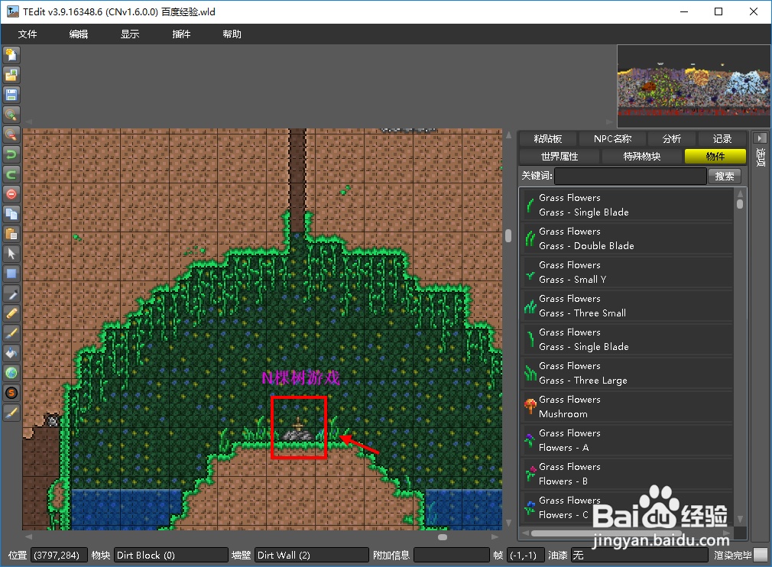Select the globe Point tool
772x567 pixels.
(11, 373)
